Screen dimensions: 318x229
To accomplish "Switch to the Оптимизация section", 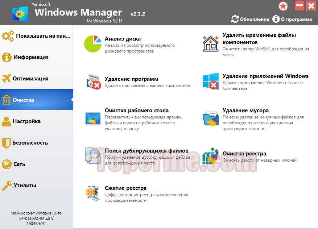I will [x=37, y=79].
